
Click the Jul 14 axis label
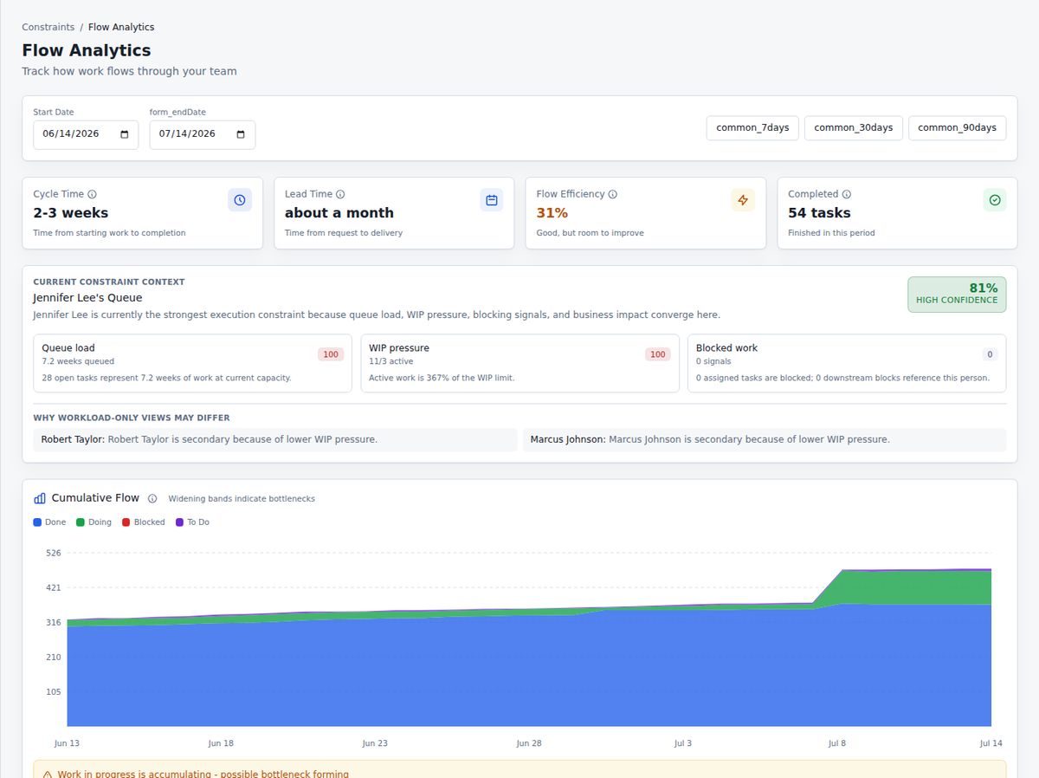click(991, 743)
